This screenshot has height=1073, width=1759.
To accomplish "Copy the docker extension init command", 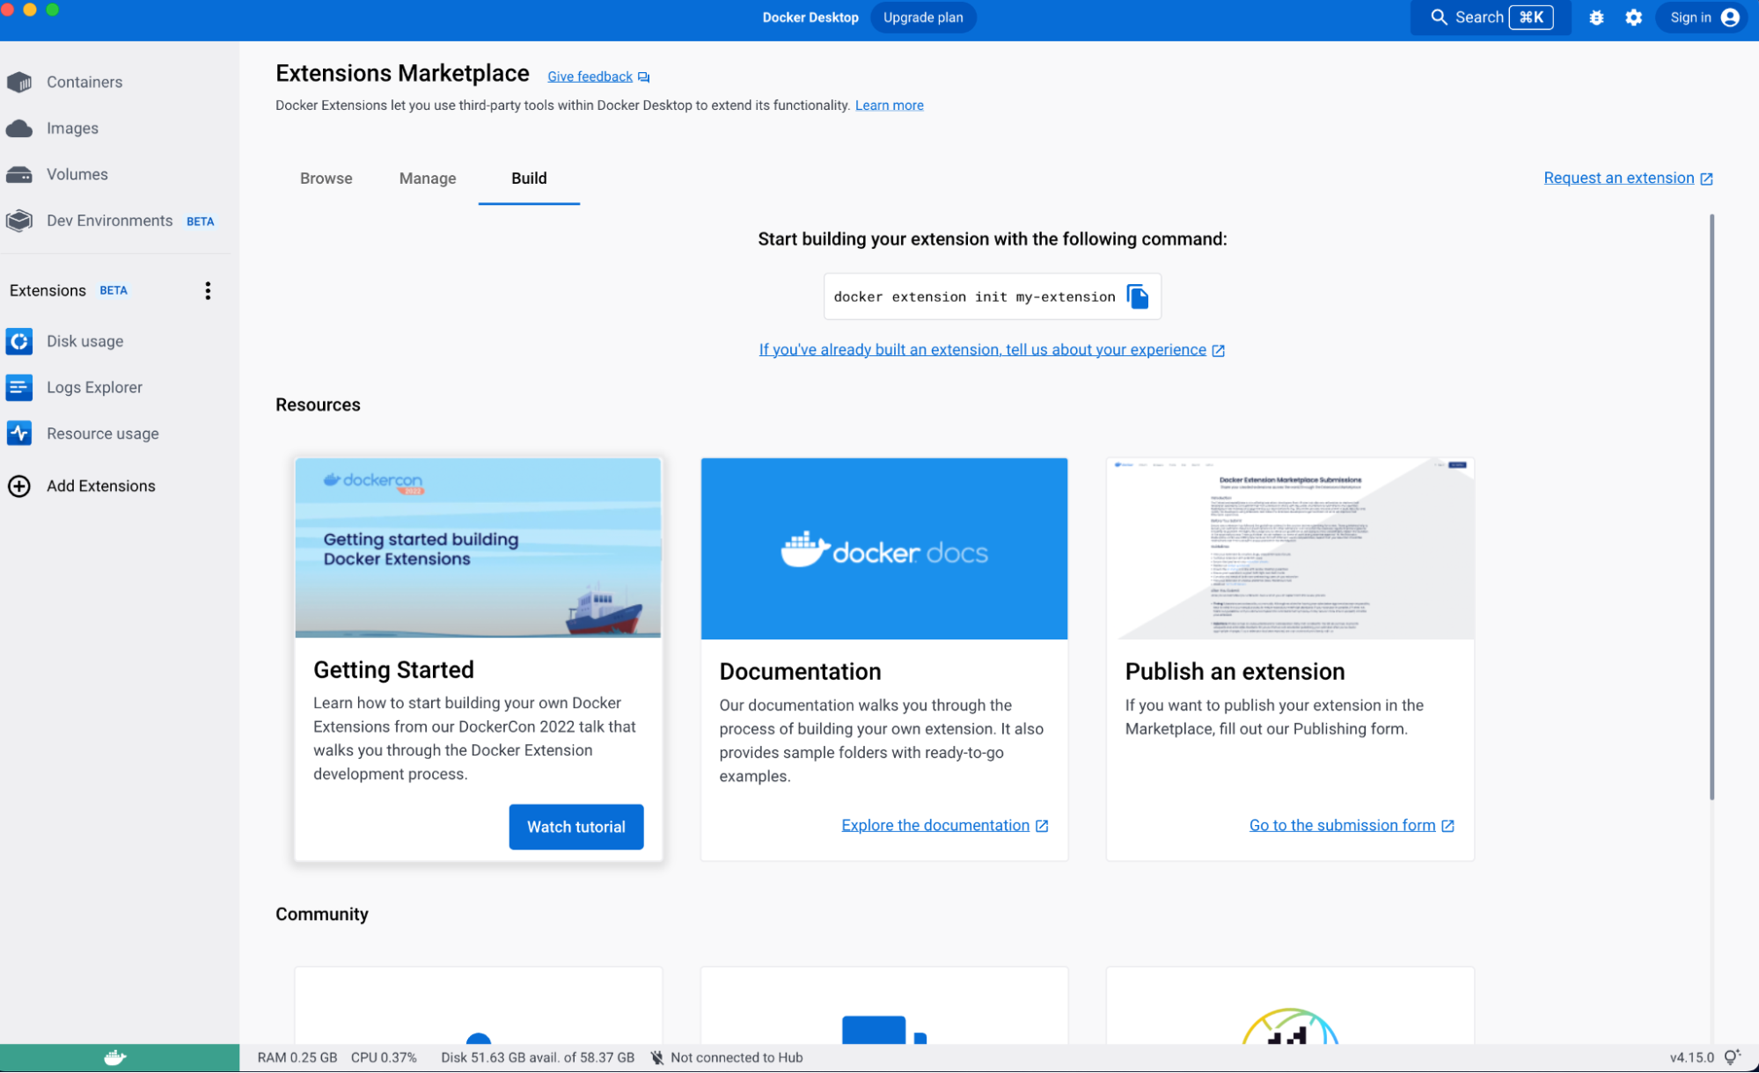I will [x=1139, y=296].
